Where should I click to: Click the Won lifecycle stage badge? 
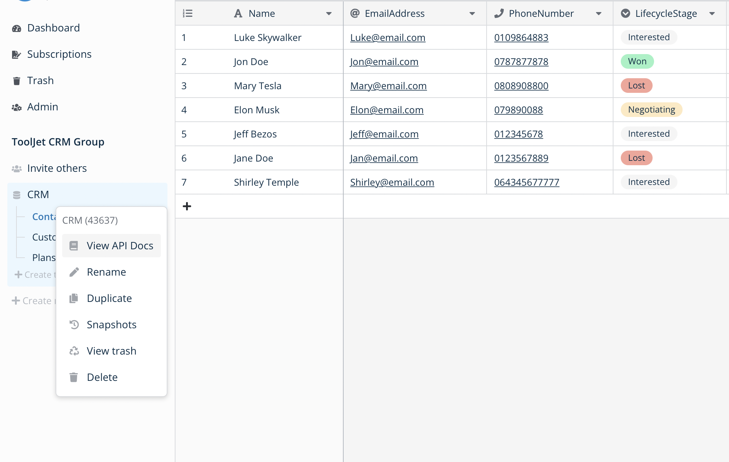point(637,61)
